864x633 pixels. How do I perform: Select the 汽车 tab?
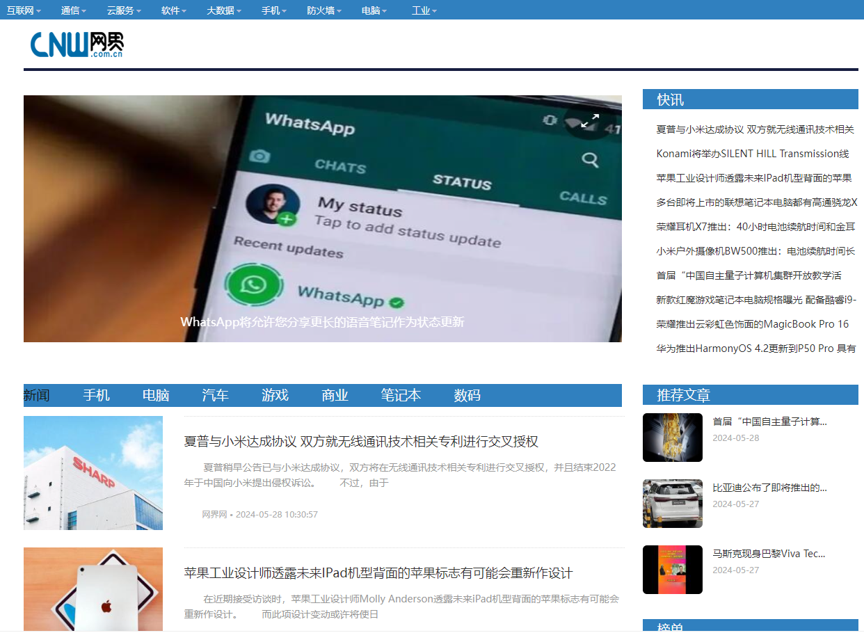click(215, 395)
